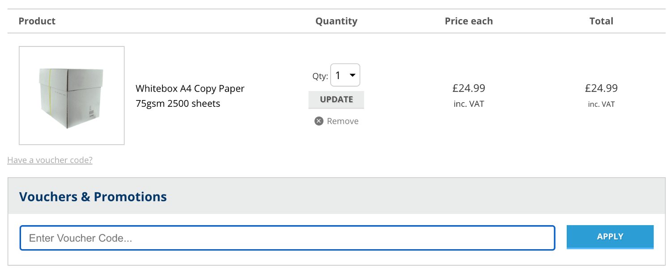Click the UPDATE button
671x272 pixels.
click(x=336, y=100)
